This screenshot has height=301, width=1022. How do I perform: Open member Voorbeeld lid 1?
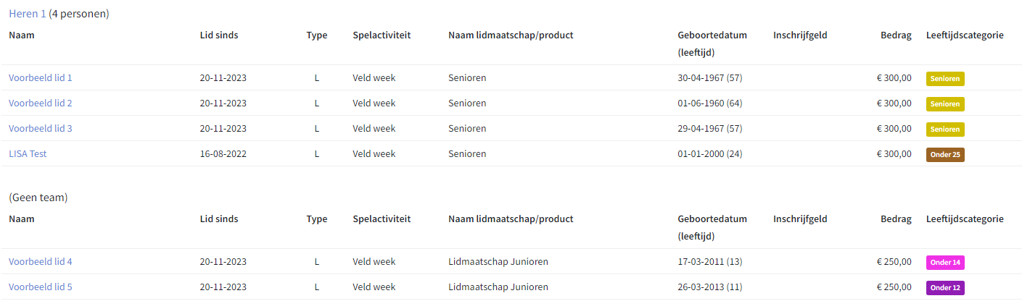coord(41,78)
